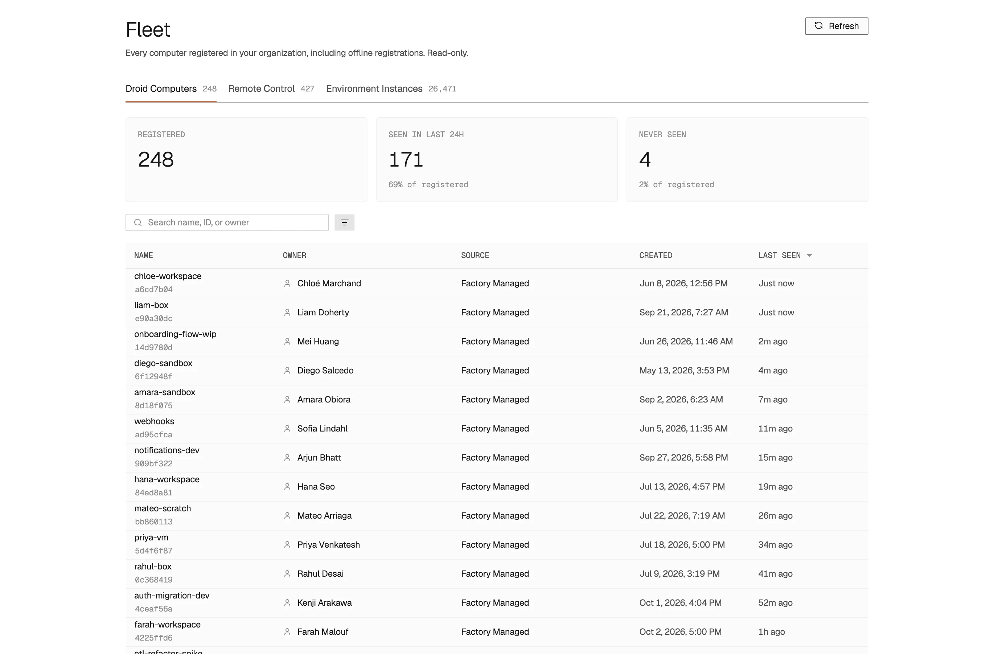Image resolution: width=994 pixels, height=654 pixels.
Task: Click the user icon beside Diego Salcedo
Action: coord(287,371)
